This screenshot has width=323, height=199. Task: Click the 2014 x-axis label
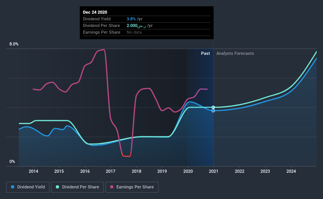[x=33, y=171]
